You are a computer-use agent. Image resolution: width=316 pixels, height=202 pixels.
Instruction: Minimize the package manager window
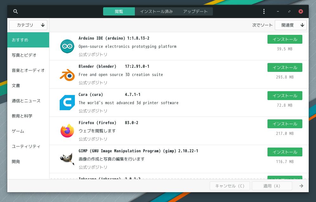[278, 11]
